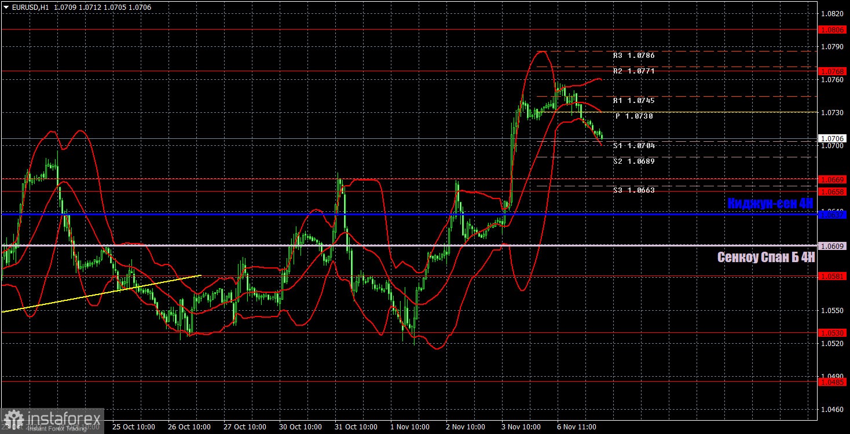Viewport: 850px width, 434px height.
Task: Click the 1.0669 red level label
Action: (833, 180)
